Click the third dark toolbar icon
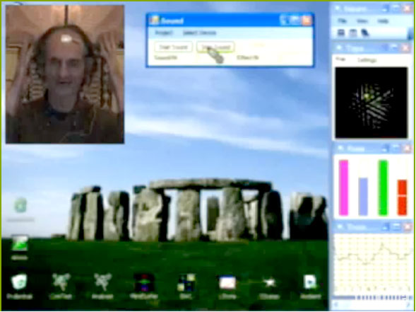The height and width of the screenshot is (312, 416). 365,33
